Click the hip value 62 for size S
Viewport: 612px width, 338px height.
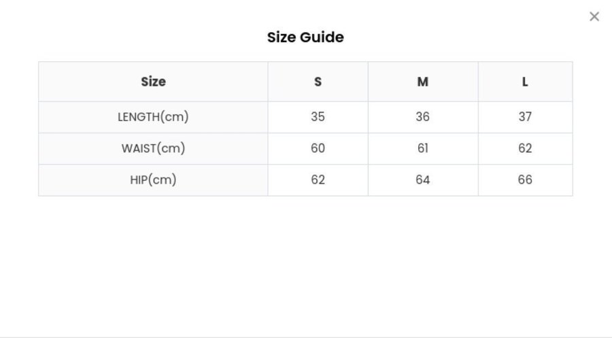318,180
